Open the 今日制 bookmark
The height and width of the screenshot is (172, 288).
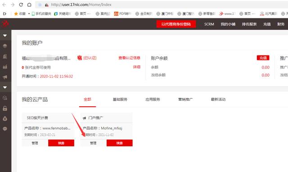click(x=144, y=14)
